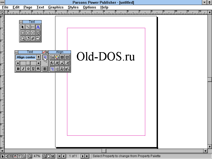
Task: Select the ellipse drawing tool
Action: [33, 33]
